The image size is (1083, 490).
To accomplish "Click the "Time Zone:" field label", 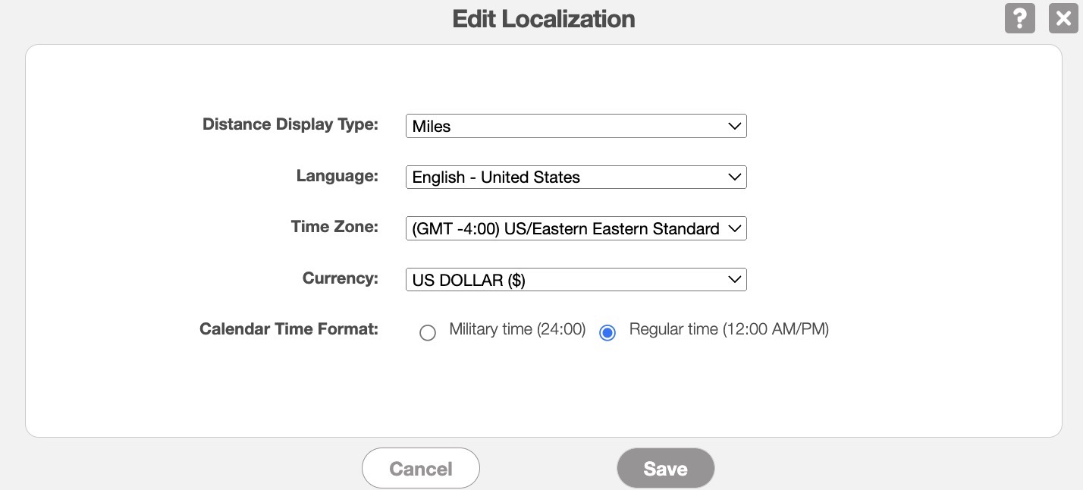I will tap(334, 227).
